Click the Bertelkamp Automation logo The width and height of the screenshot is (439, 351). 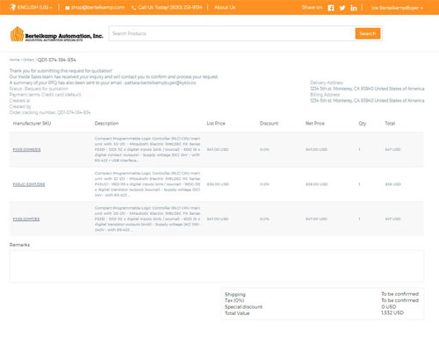(x=57, y=34)
